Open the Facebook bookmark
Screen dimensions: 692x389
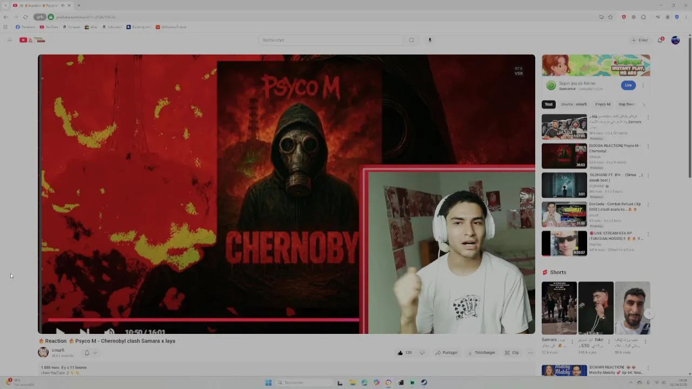tap(25, 27)
